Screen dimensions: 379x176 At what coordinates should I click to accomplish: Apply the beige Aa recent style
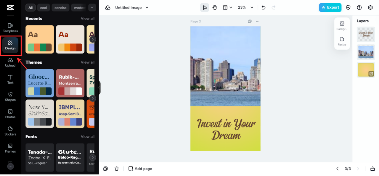70,39
